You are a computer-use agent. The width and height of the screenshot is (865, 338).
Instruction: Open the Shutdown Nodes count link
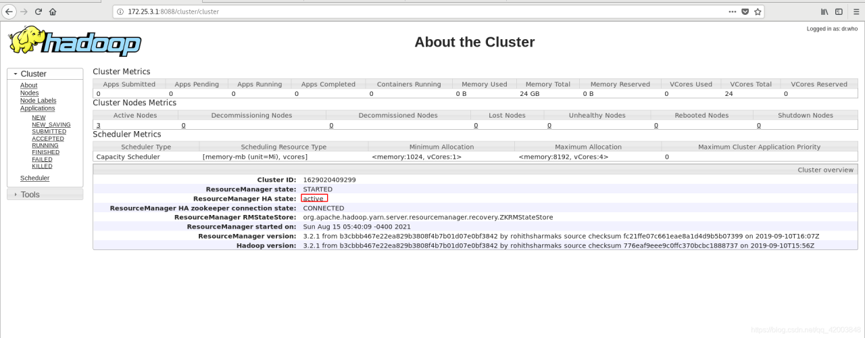tap(759, 125)
